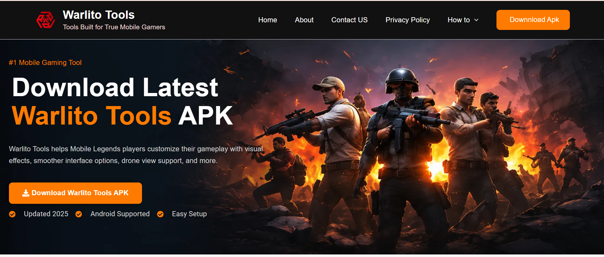Click the Download Warlito Tools APK button
The height and width of the screenshot is (257, 604).
tap(75, 193)
